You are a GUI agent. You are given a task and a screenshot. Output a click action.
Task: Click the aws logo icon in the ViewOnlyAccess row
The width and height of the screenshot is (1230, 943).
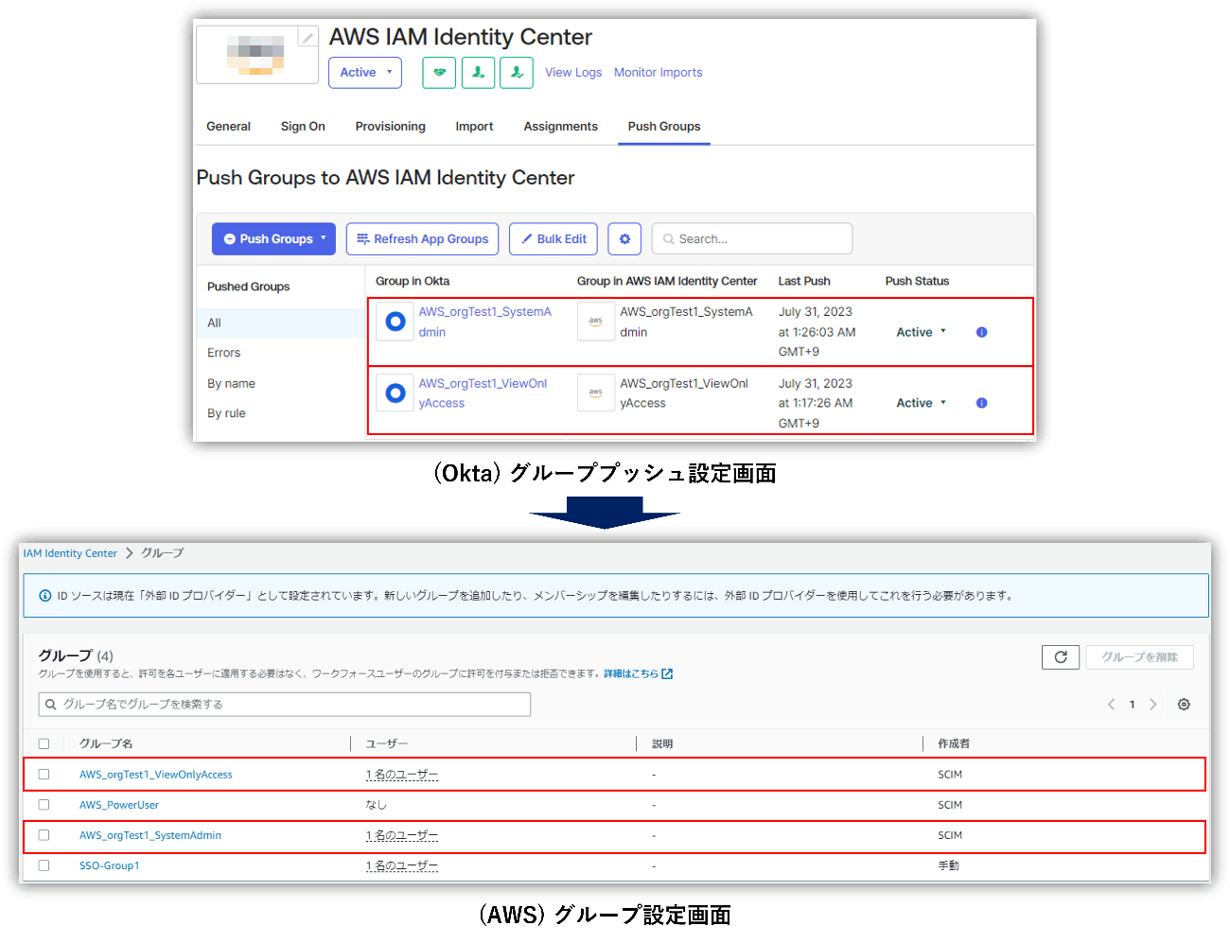point(596,393)
